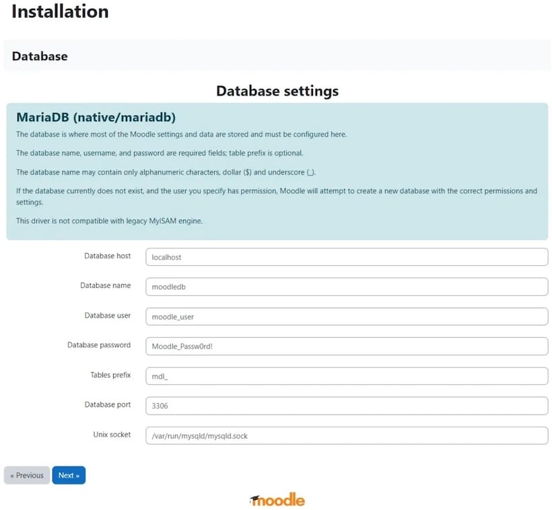Click the Tables prefix field with mdl_

pyautogui.click(x=347, y=376)
